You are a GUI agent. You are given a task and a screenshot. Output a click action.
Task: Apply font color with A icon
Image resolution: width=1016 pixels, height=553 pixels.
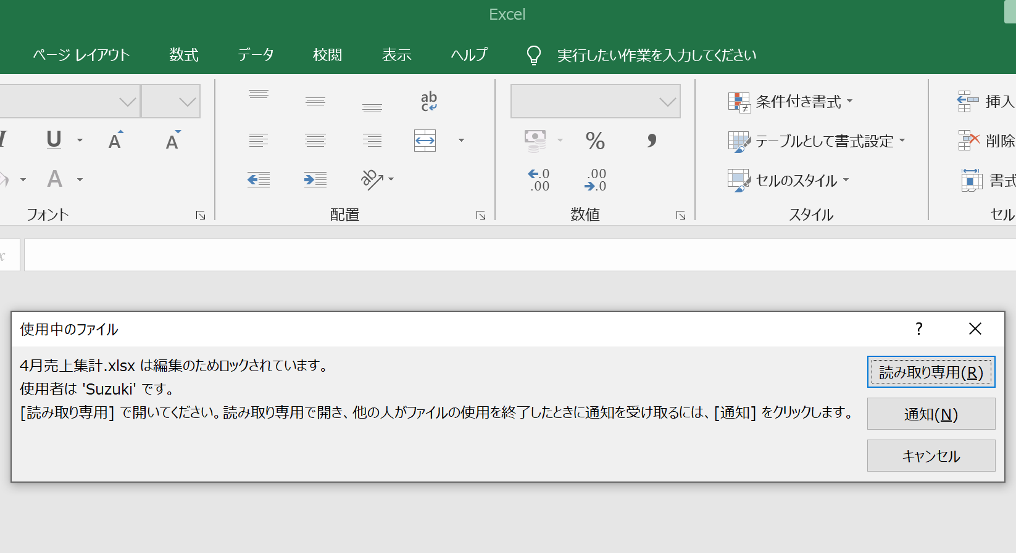pyautogui.click(x=55, y=179)
